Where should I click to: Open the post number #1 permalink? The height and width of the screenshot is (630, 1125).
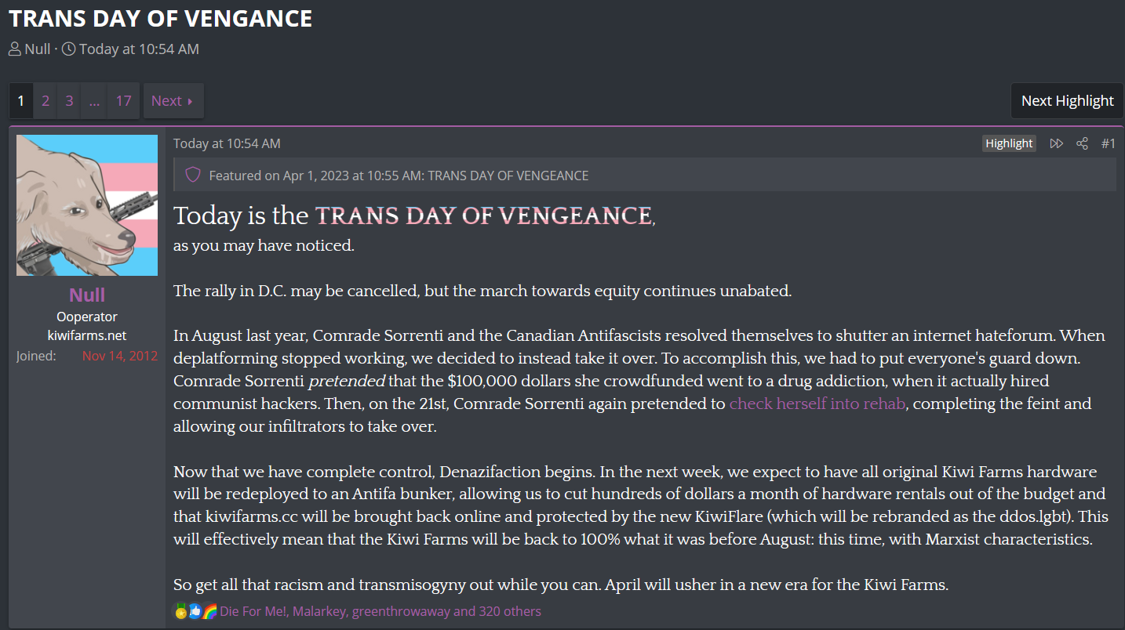1108,143
